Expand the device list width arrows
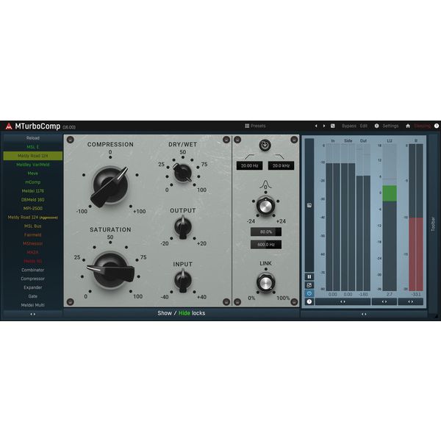 pyautogui.click(x=32, y=314)
